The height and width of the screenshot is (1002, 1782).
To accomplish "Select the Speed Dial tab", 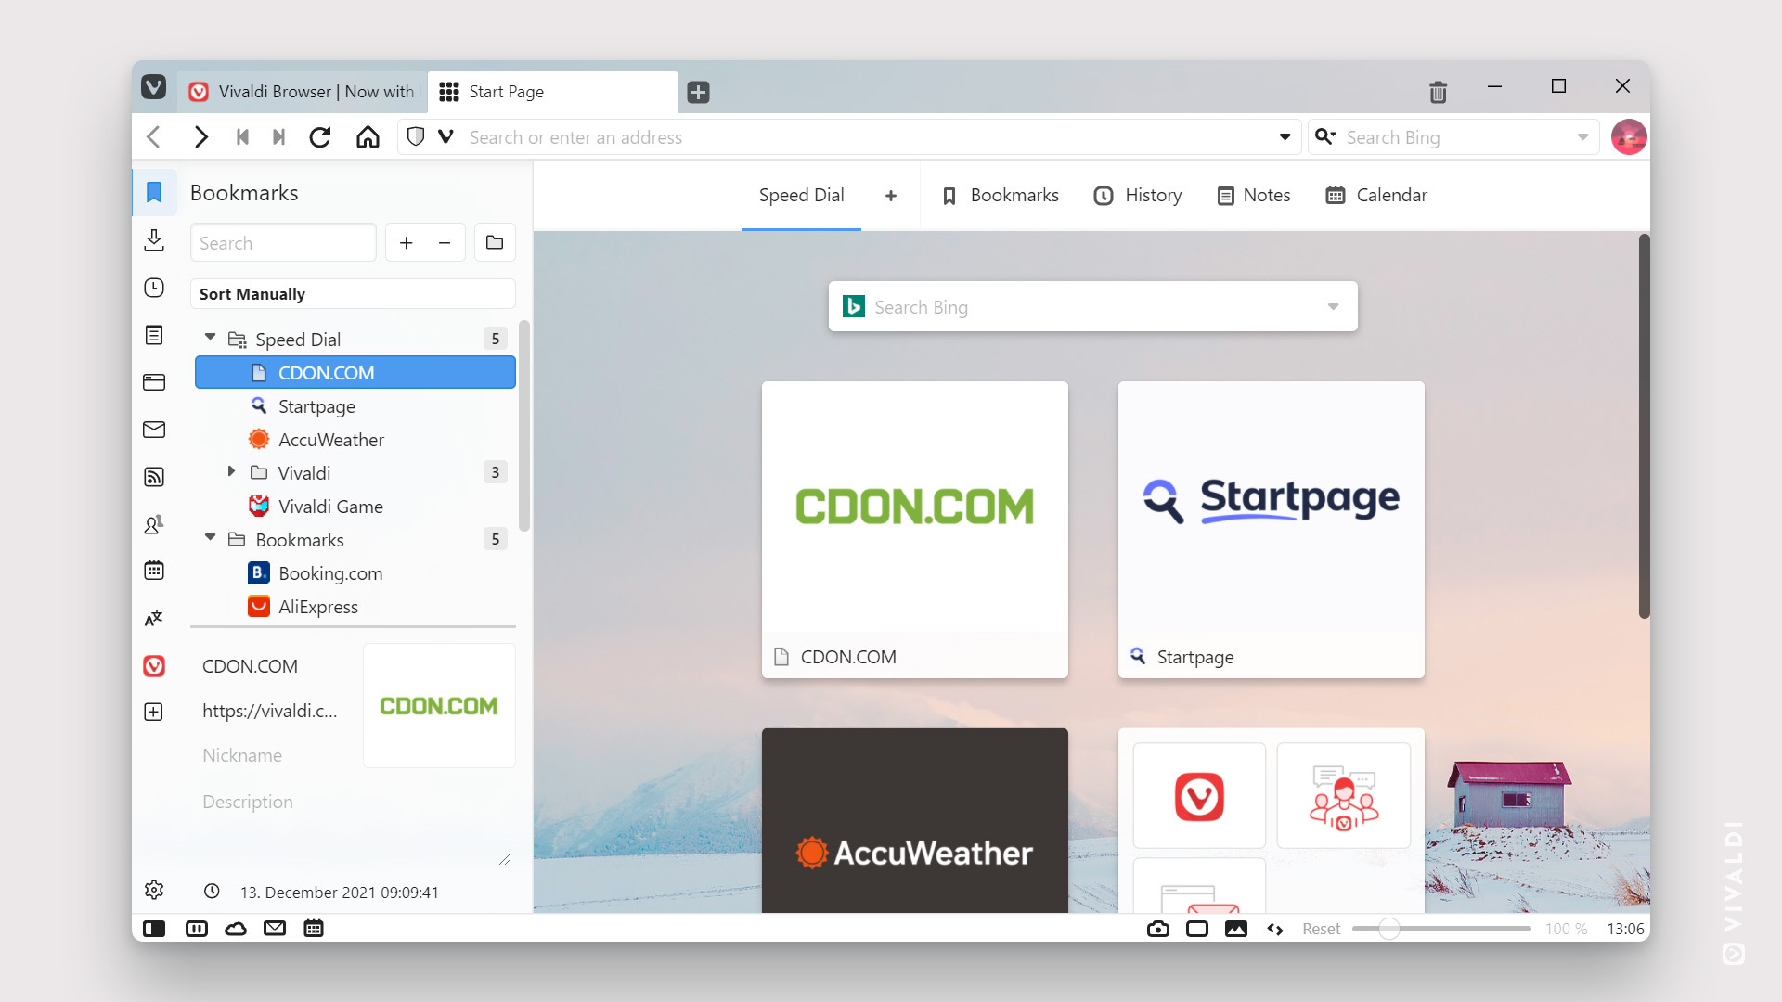I will click(802, 196).
